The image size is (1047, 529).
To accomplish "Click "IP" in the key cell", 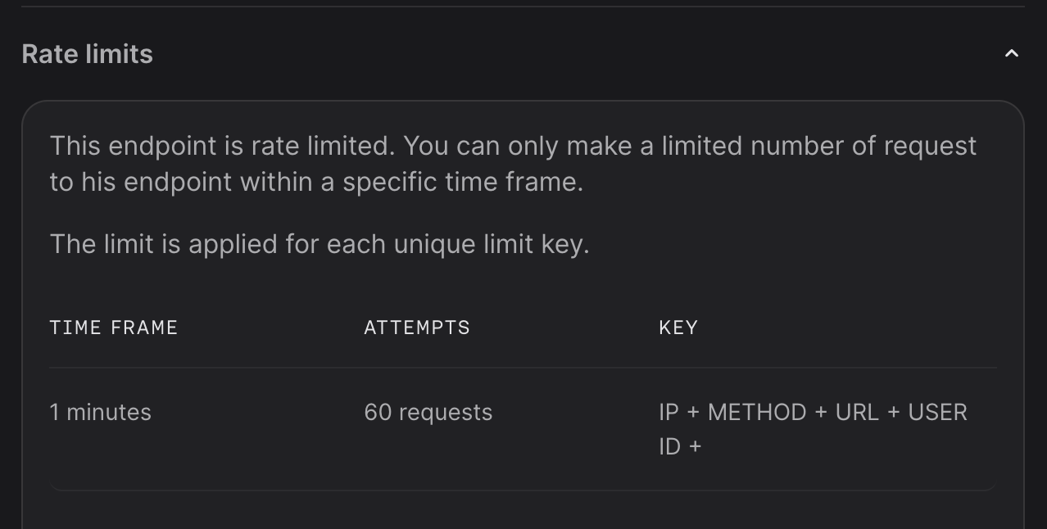I will coord(669,412).
